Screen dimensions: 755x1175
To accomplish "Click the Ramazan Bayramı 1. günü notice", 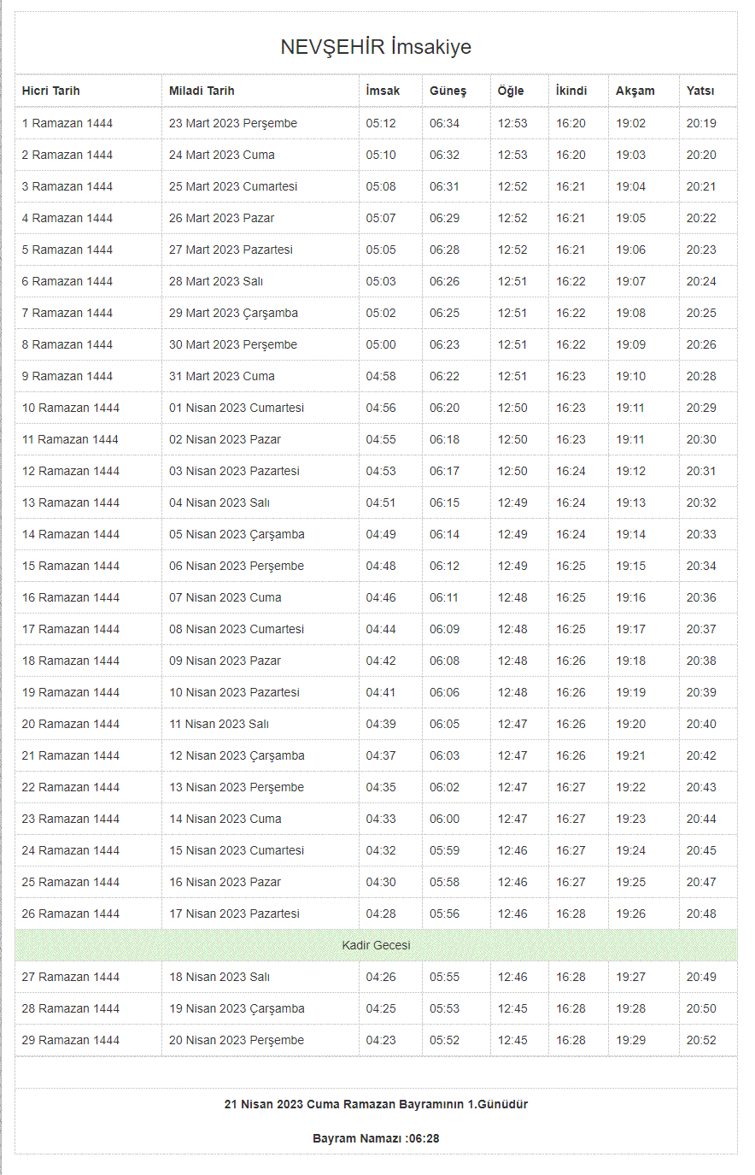I will (x=376, y=1104).
